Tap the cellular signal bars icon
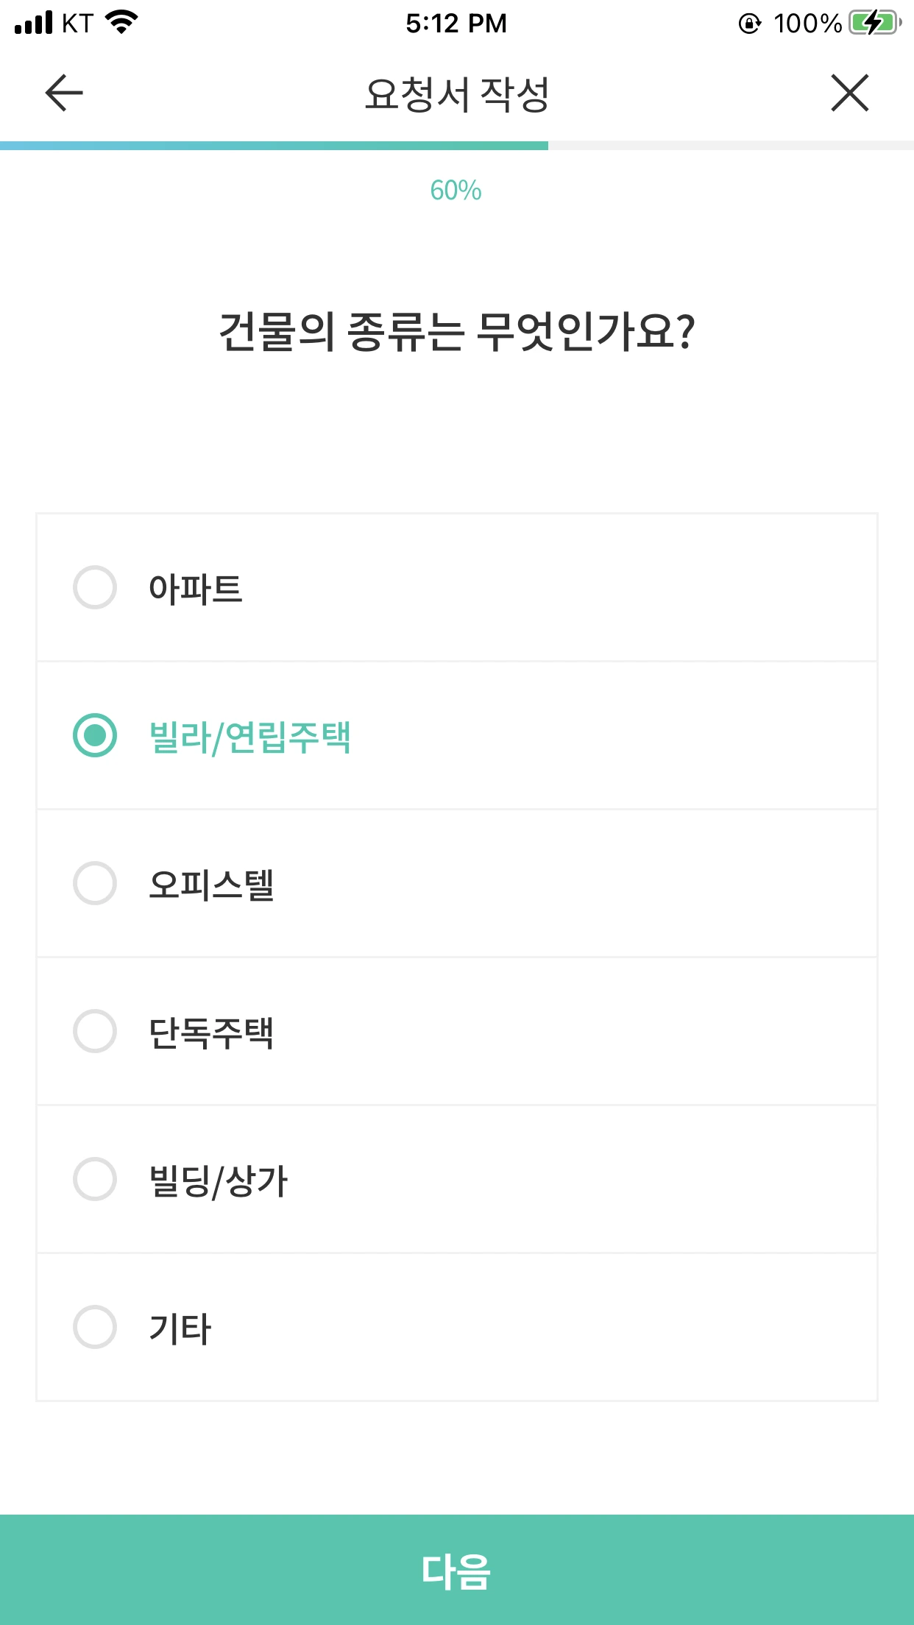This screenshot has height=1625, width=914. point(34,23)
